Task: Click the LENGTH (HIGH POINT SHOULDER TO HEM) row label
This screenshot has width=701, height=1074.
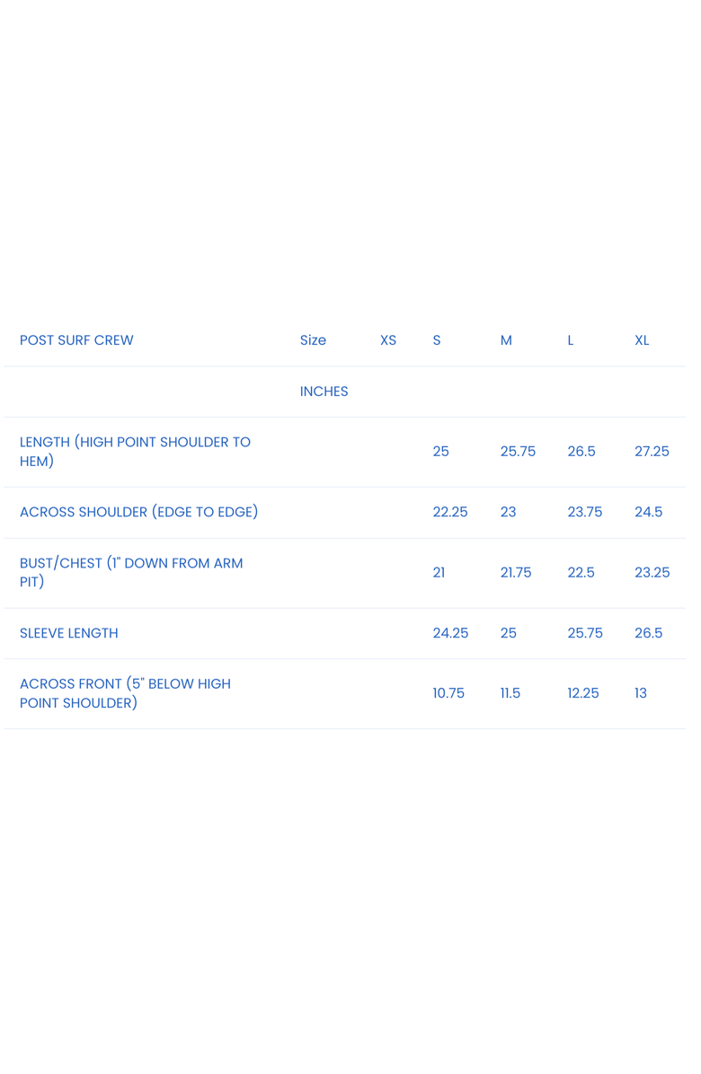Action: point(135,452)
